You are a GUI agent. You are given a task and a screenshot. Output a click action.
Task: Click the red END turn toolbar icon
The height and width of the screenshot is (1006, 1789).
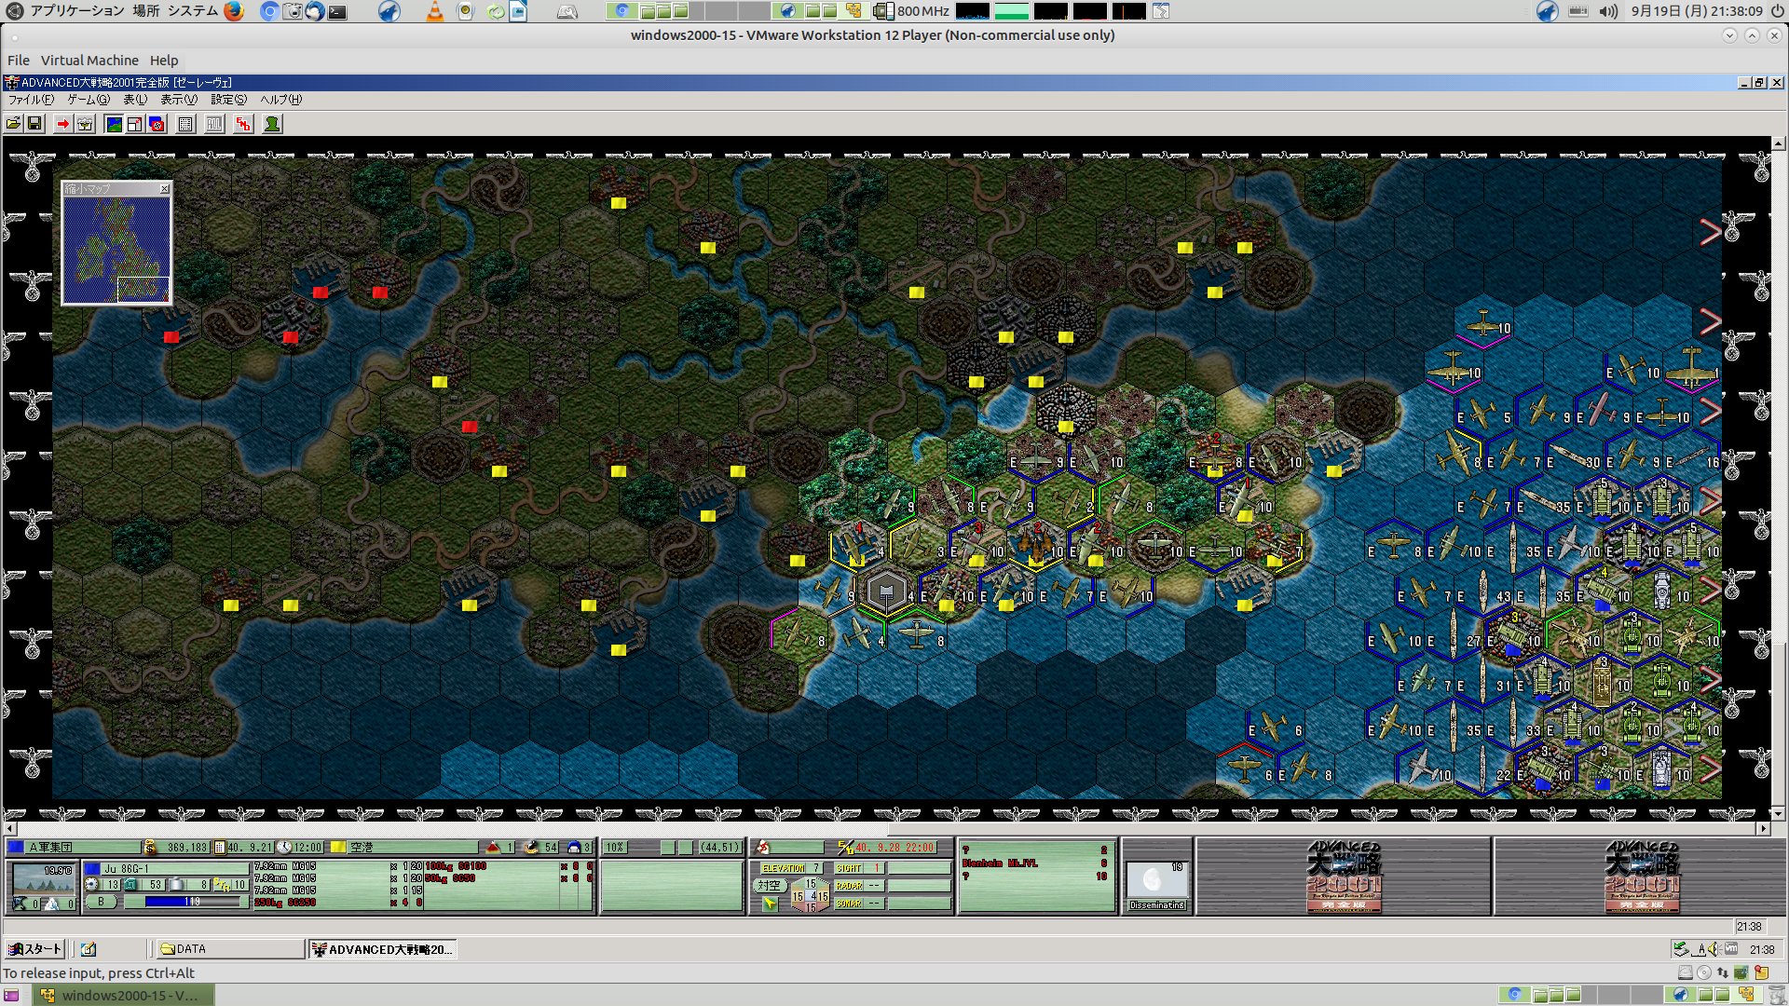click(x=243, y=124)
